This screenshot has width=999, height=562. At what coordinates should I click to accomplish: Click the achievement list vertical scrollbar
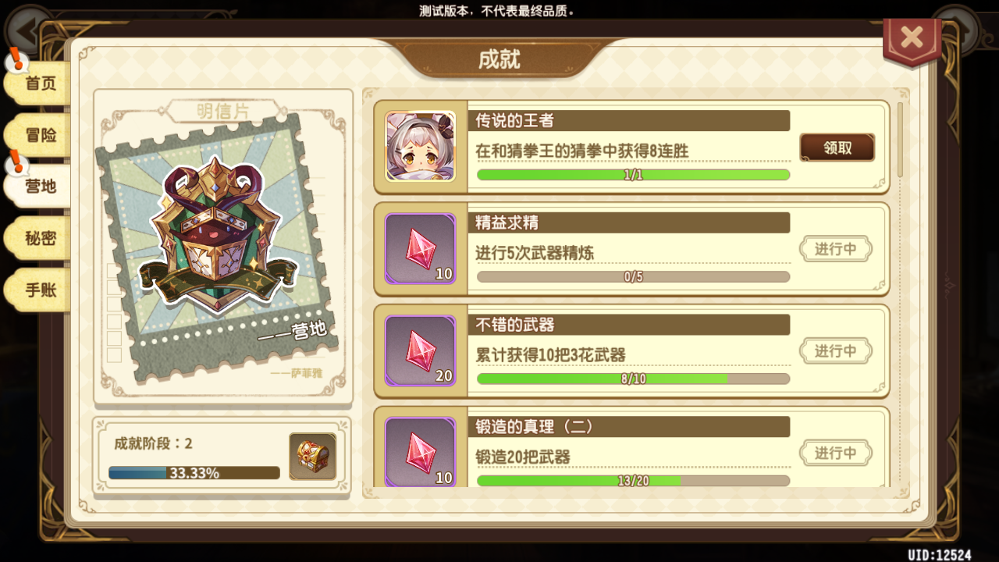(901, 140)
